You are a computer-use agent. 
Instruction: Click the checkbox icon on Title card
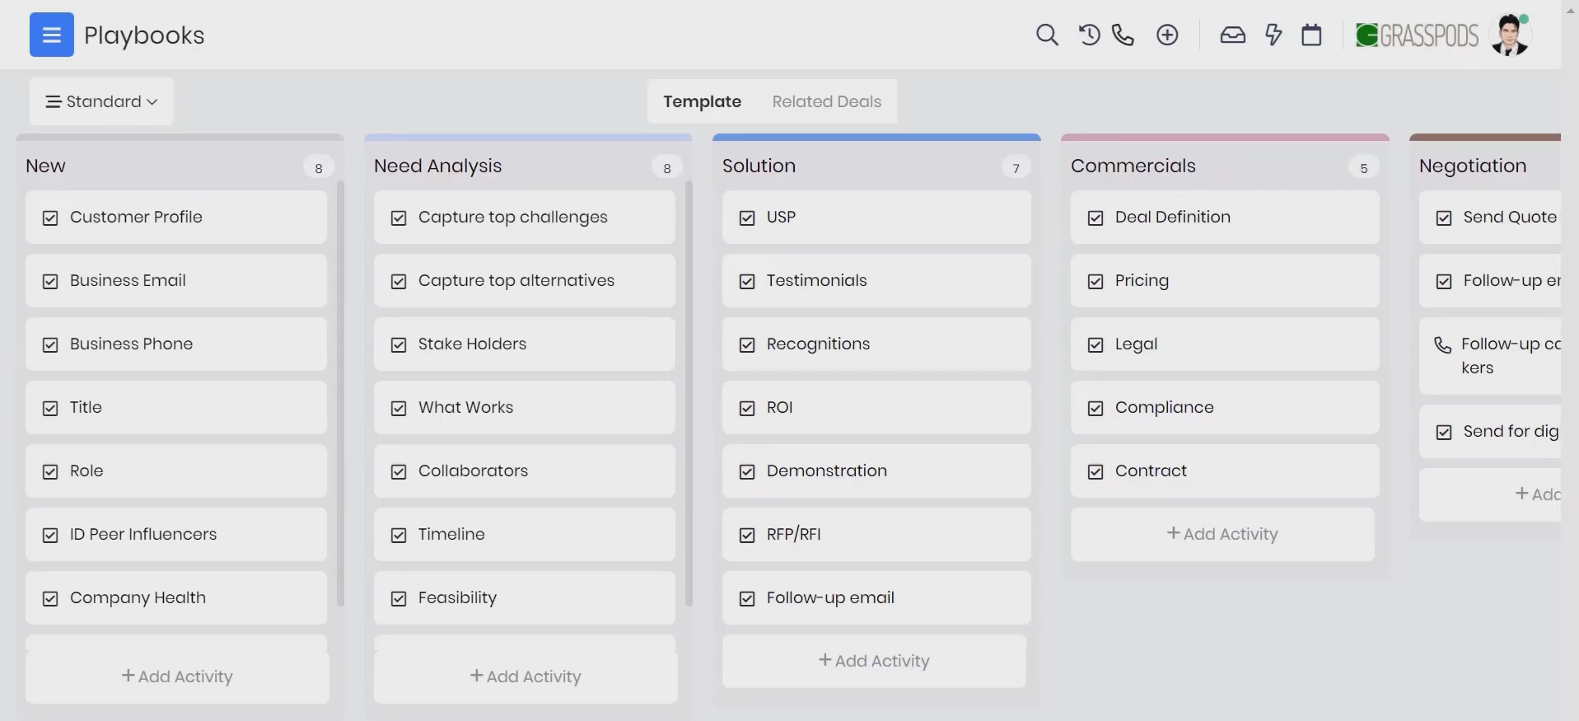tap(50, 408)
